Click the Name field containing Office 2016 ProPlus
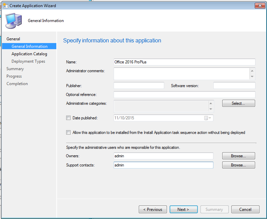Image resolution: width=267 pixels, height=219 pixels. tap(185, 62)
